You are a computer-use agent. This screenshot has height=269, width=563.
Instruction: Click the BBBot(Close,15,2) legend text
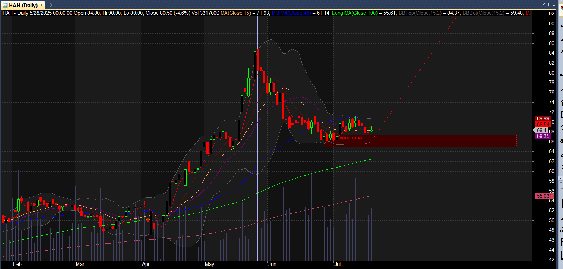click(484, 13)
